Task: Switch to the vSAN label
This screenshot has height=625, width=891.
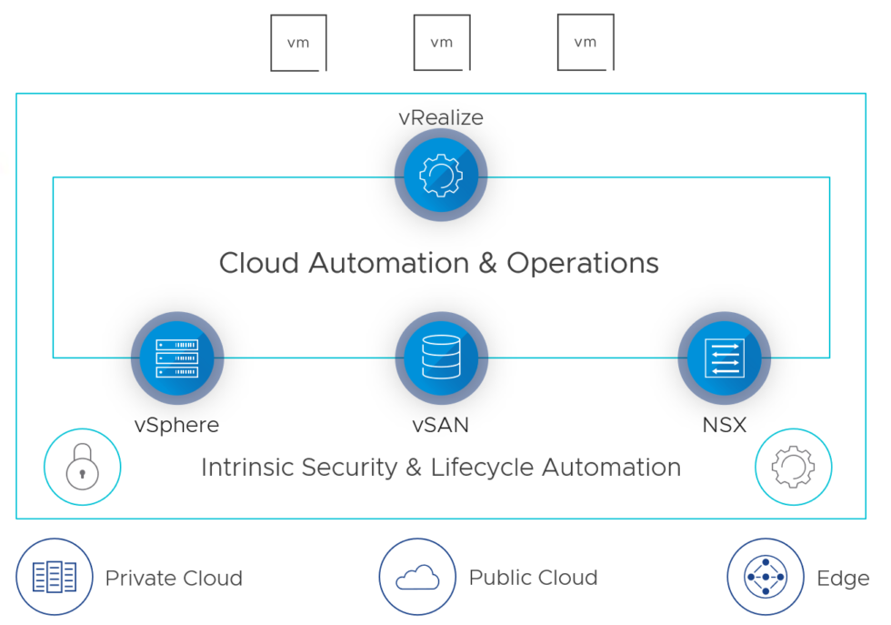Action: click(x=440, y=424)
